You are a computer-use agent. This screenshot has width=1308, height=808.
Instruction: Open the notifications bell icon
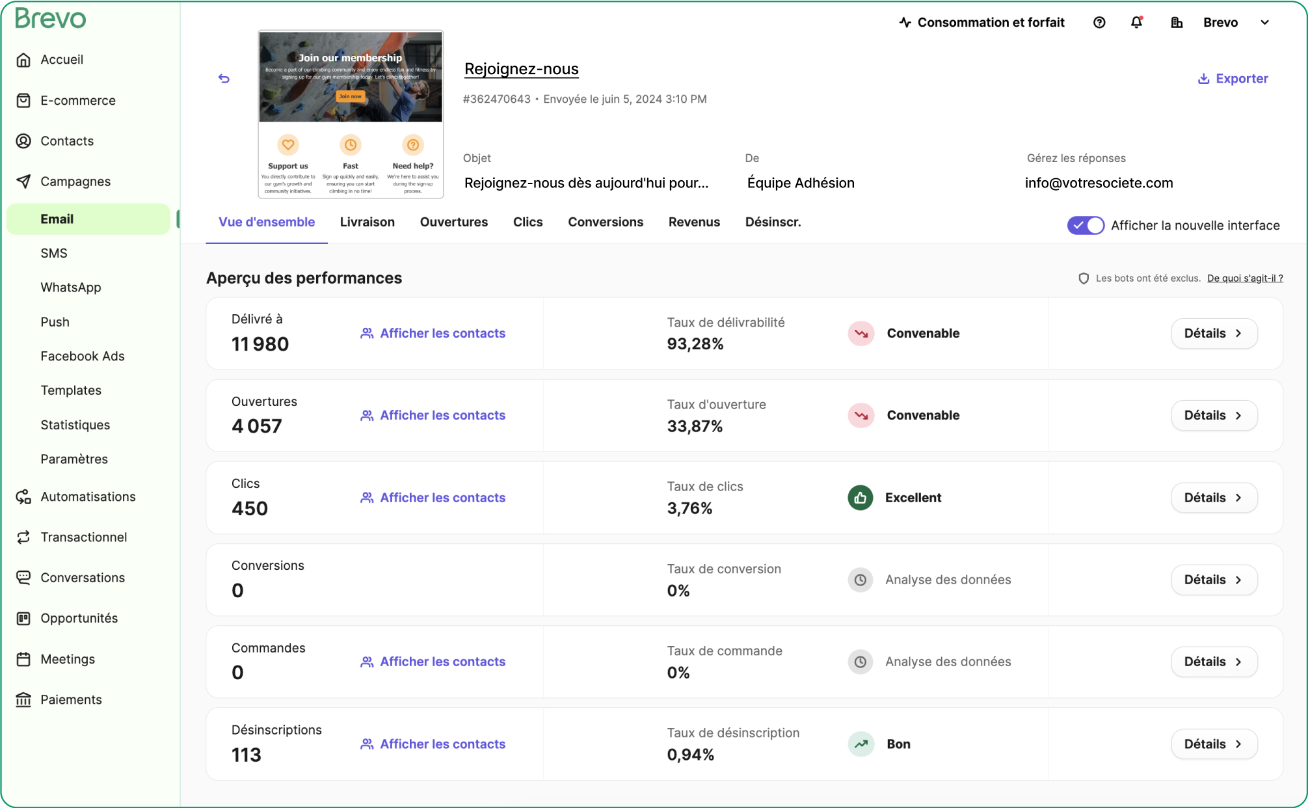coord(1136,23)
